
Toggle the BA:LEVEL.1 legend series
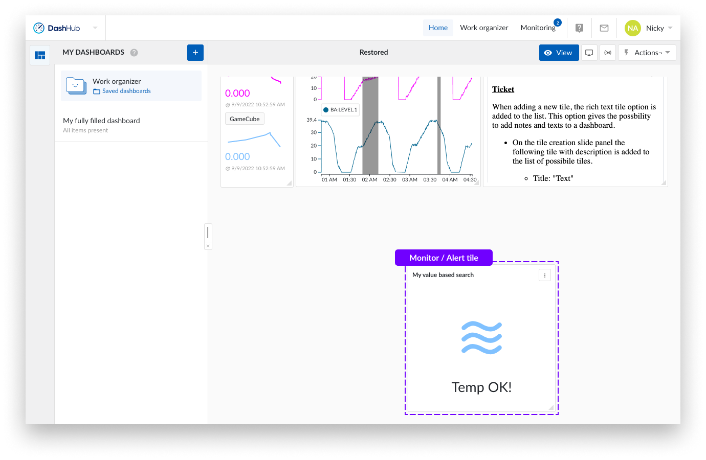[340, 110]
